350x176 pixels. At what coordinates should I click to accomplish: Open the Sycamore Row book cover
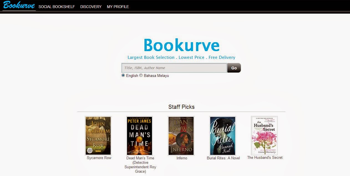click(98, 135)
